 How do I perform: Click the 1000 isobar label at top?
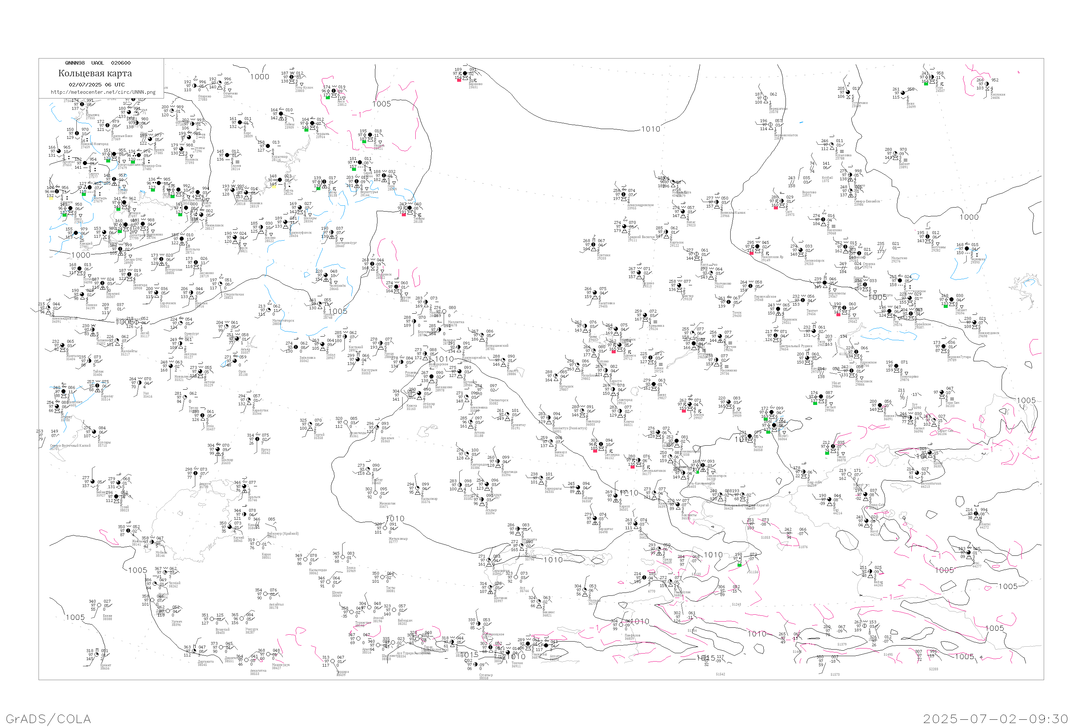click(259, 77)
